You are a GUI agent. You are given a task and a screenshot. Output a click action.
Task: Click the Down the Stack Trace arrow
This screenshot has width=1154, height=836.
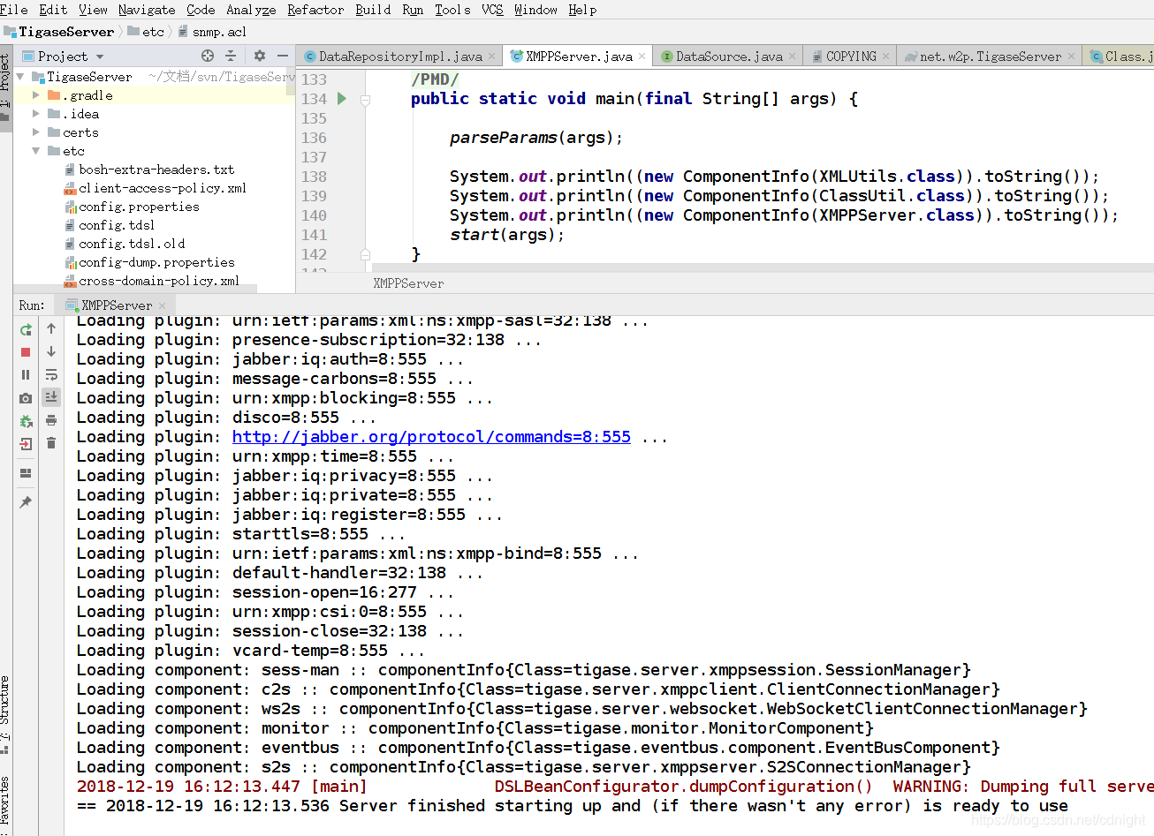(51, 351)
